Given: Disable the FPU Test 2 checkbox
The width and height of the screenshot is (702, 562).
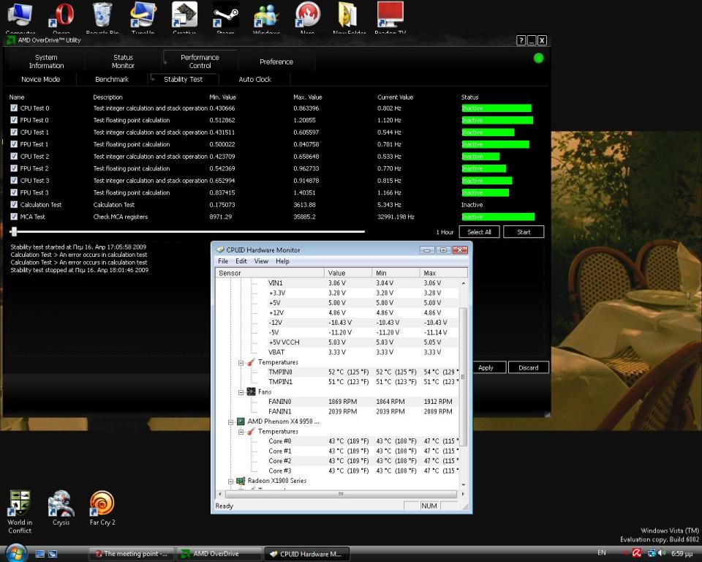Looking at the screenshot, I should pyautogui.click(x=14, y=168).
